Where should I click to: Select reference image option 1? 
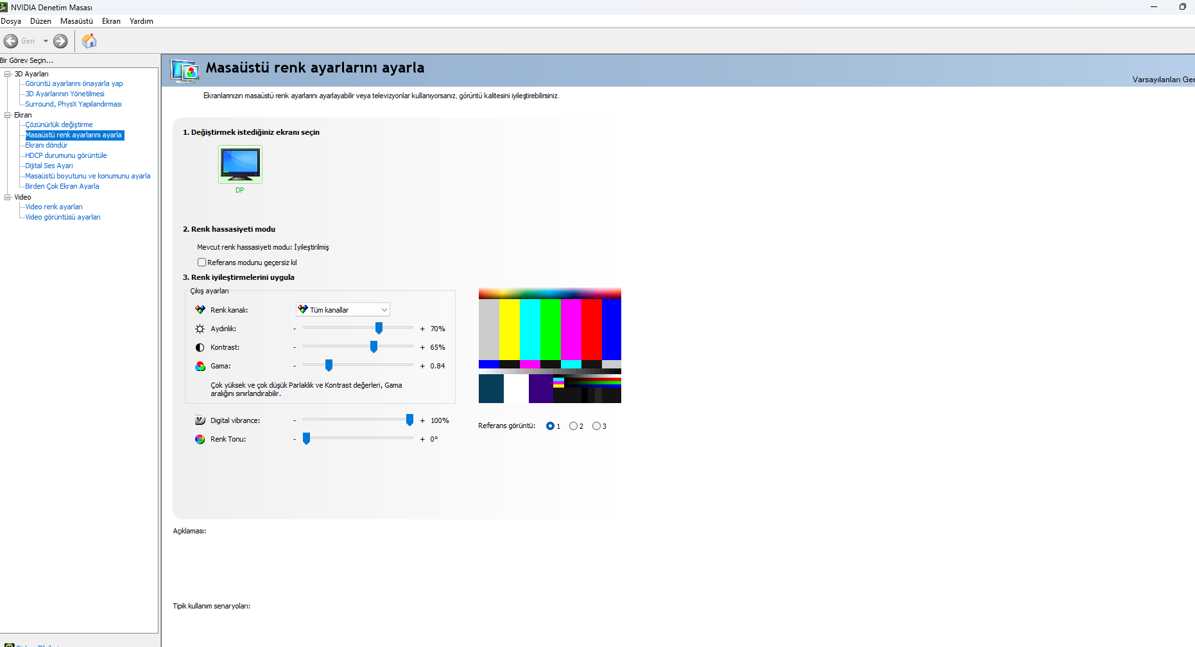click(x=550, y=426)
